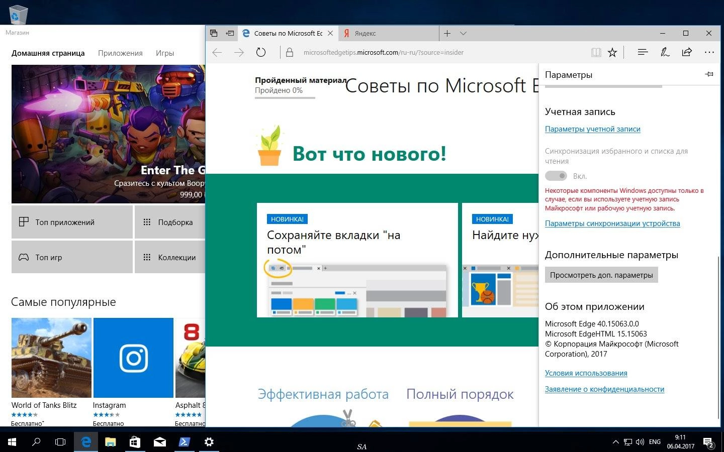
Task: Open Условия использования link
Action: click(586, 373)
